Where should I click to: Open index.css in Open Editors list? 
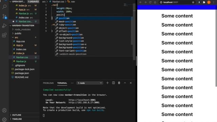(x=24, y=18)
